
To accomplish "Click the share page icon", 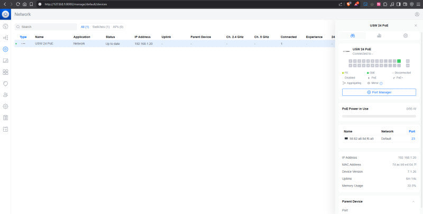I will [x=341, y=4].
